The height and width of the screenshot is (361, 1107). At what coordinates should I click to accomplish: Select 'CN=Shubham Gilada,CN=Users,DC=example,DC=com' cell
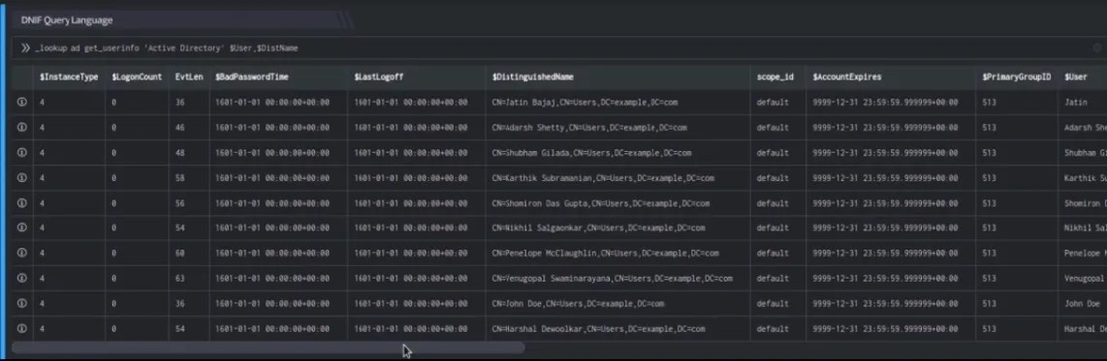tap(591, 152)
